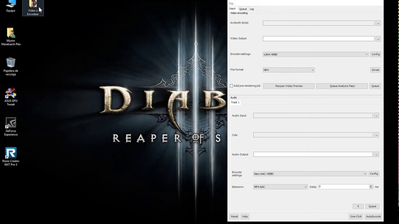Open audio encoder Config button
Image resolution: width=399 pixels, height=224 pixels.
(x=374, y=174)
